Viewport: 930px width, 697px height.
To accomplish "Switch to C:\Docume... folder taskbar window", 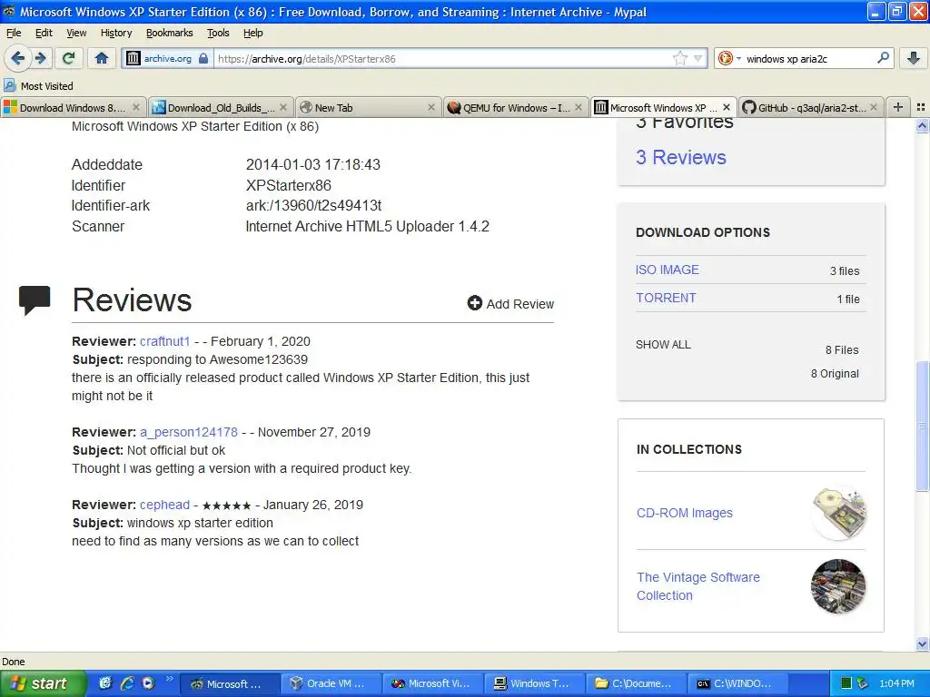I will pyautogui.click(x=635, y=683).
